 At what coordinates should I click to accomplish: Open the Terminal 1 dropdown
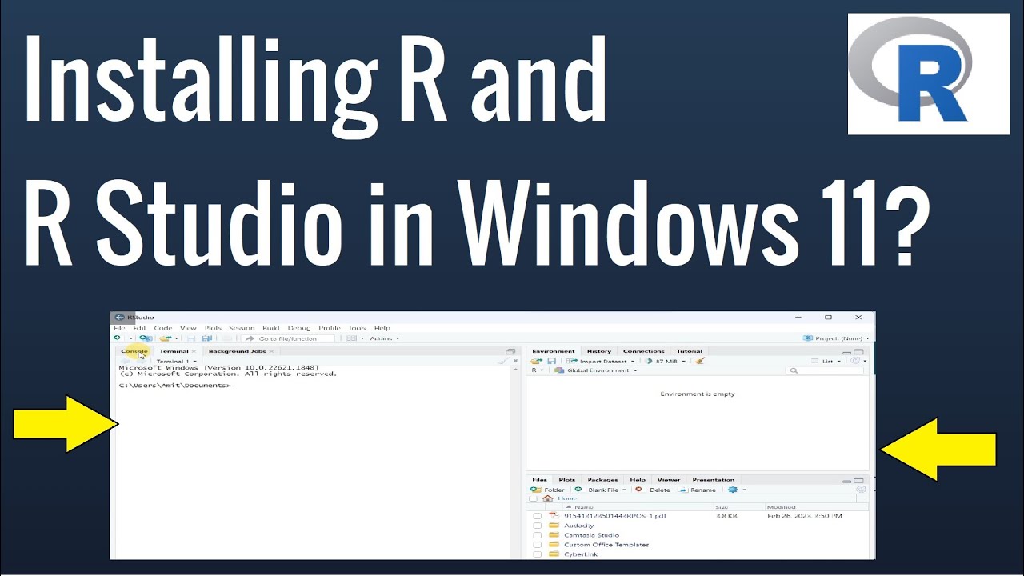176,362
